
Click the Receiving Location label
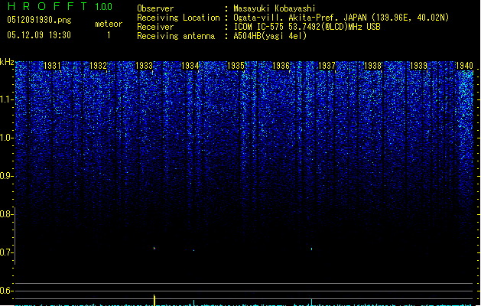(178, 18)
